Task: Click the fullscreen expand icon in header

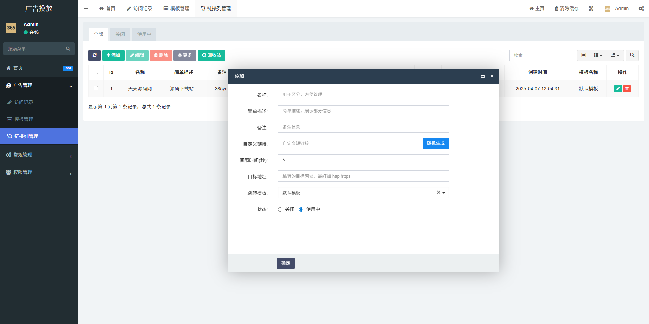Action: (591, 8)
